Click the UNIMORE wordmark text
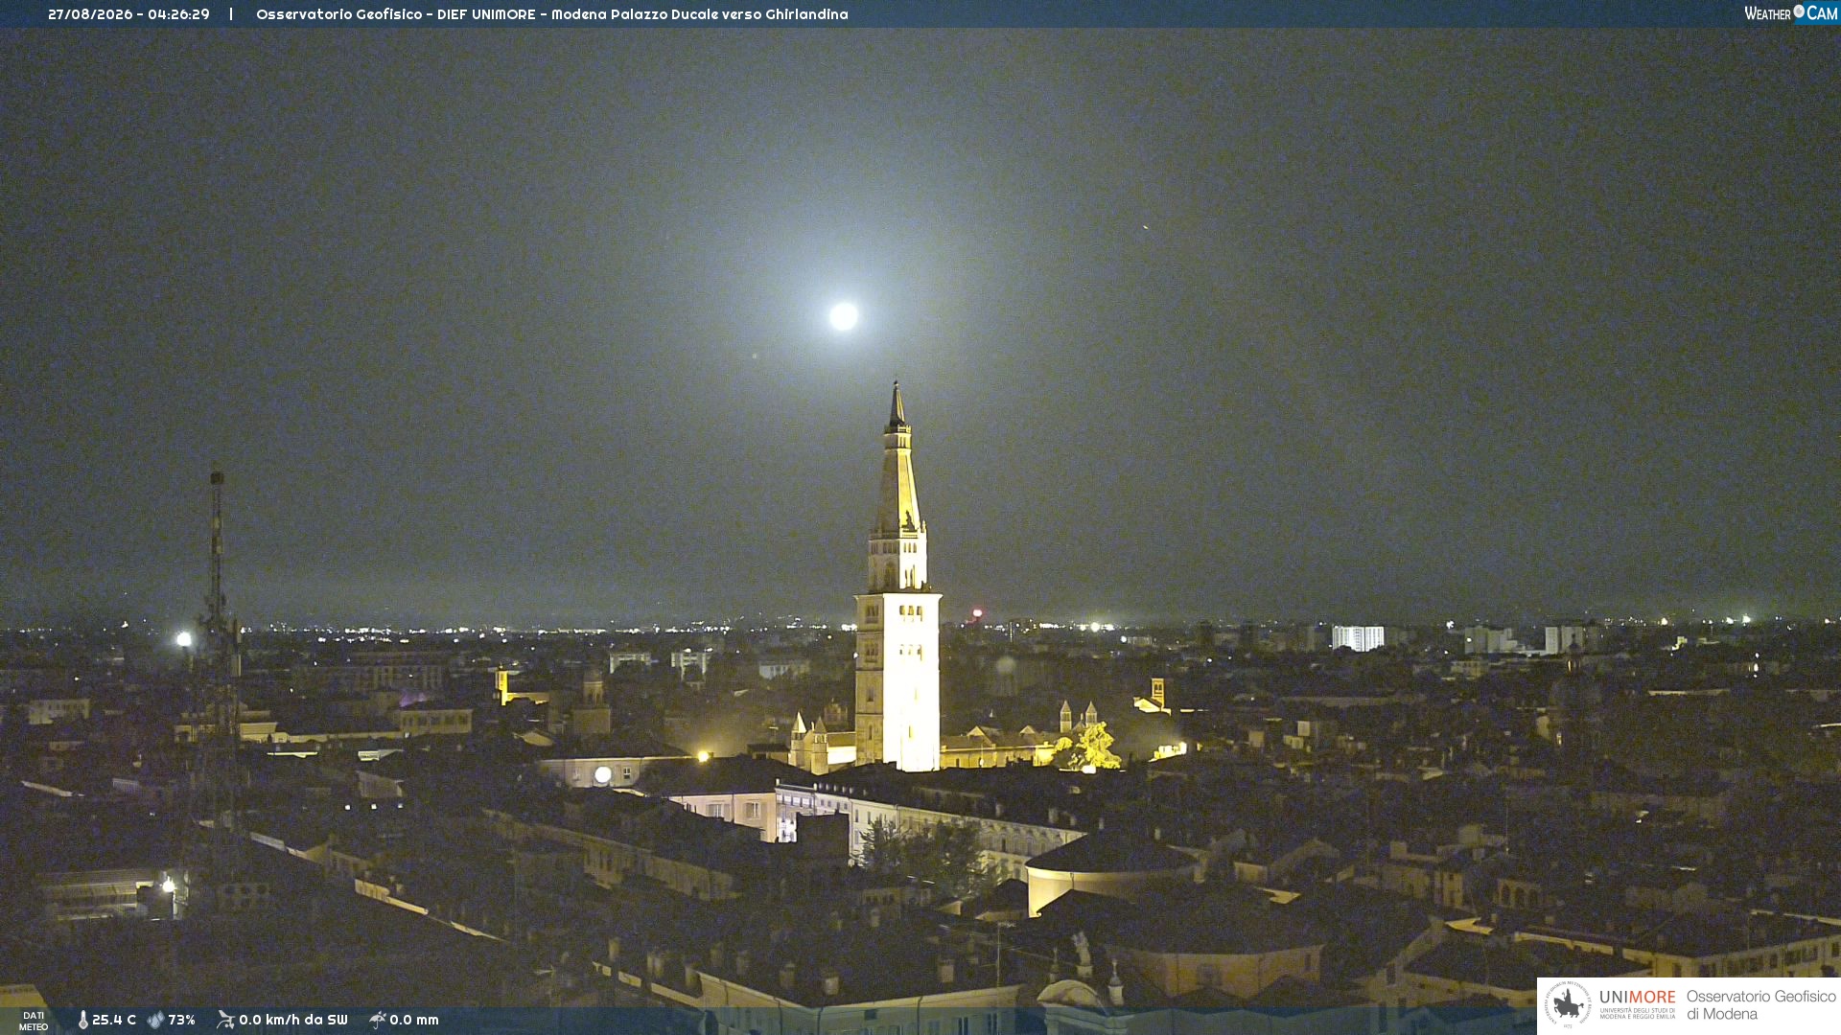Screen dimensions: 1841x1035 (x=1637, y=998)
